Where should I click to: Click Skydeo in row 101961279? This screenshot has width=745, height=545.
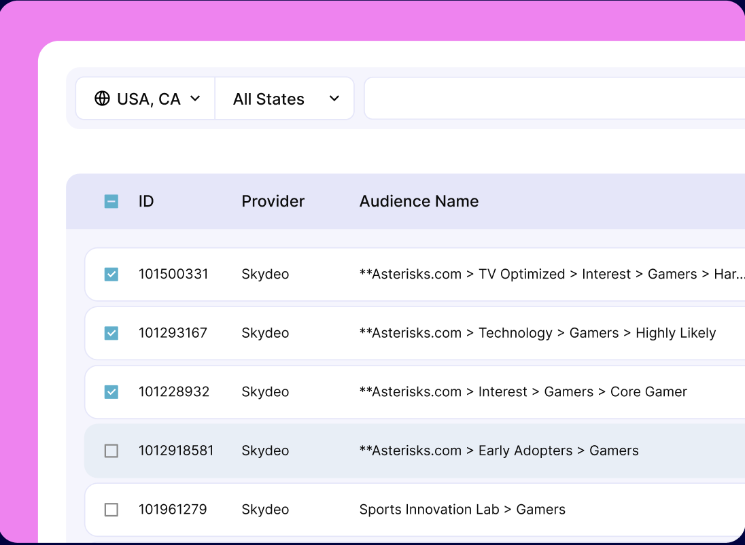[x=265, y=510]
